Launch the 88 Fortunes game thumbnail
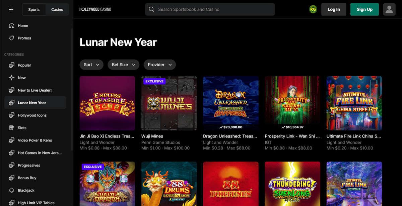The width and height of the screenshot is (402, 206). click(231, 184)
